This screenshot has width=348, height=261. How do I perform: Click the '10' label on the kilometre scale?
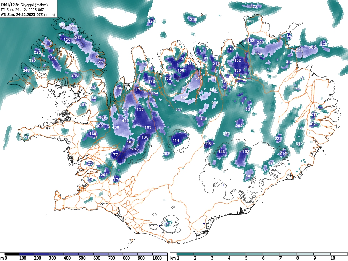[332, 258]
